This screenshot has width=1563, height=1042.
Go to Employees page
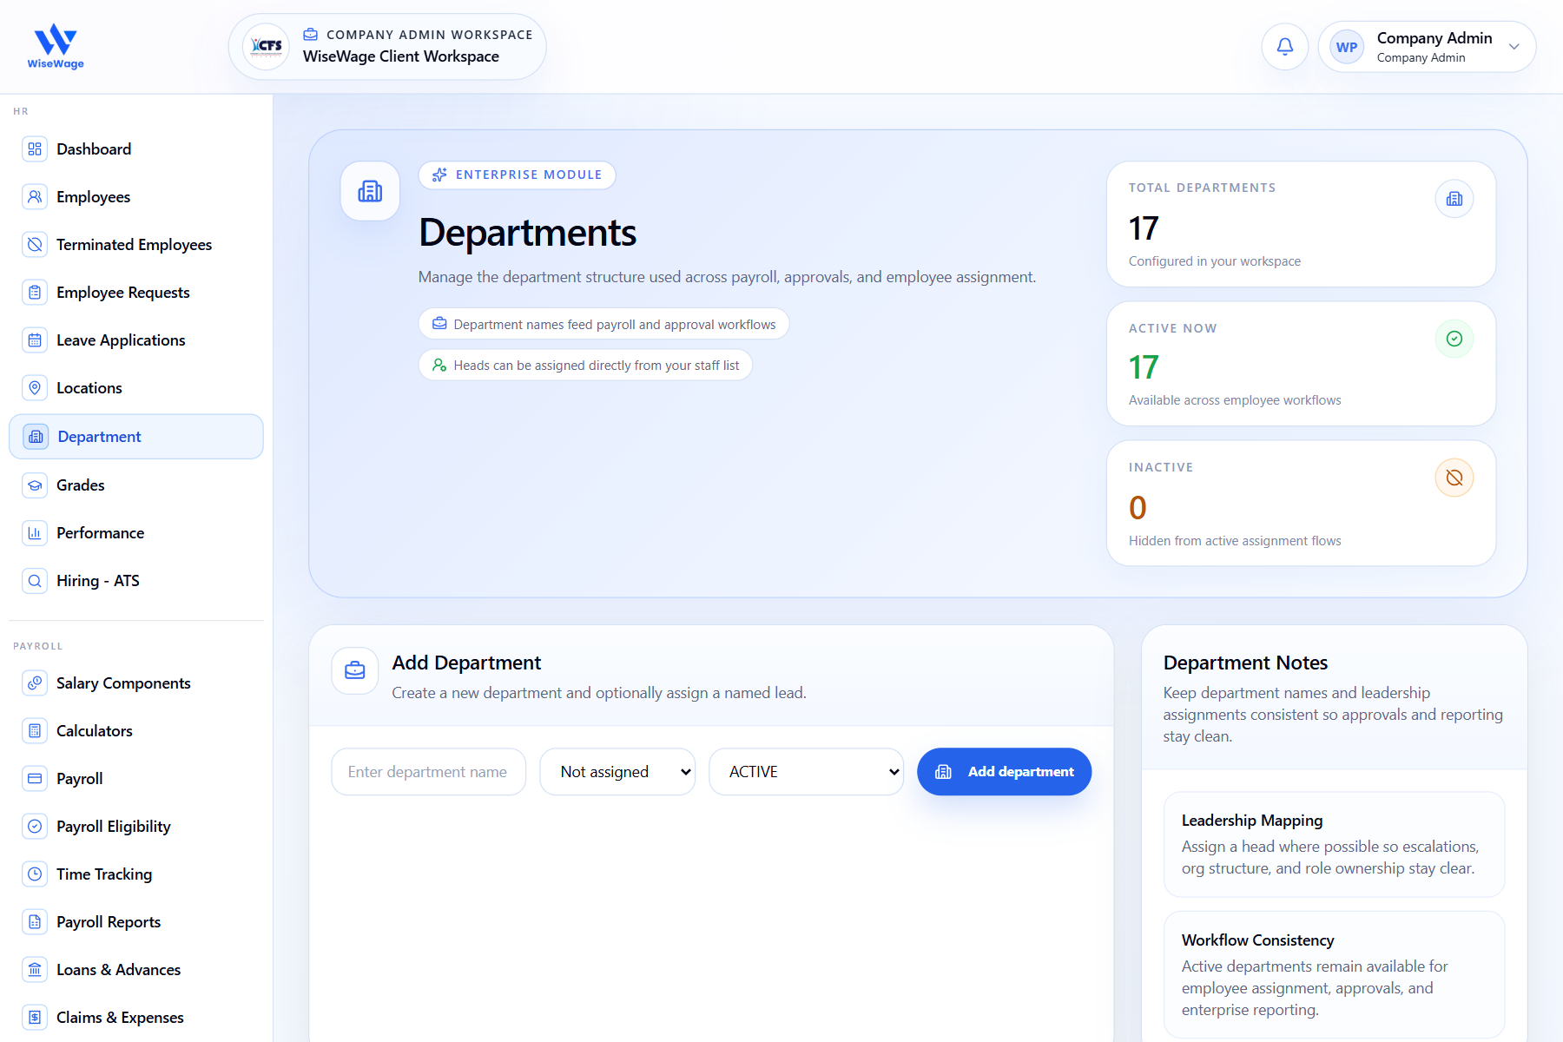[136, 197]
